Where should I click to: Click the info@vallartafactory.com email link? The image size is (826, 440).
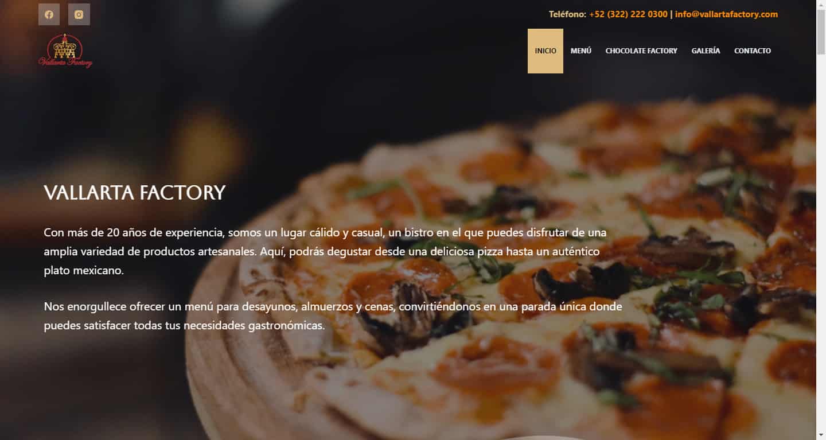[726, 14]
